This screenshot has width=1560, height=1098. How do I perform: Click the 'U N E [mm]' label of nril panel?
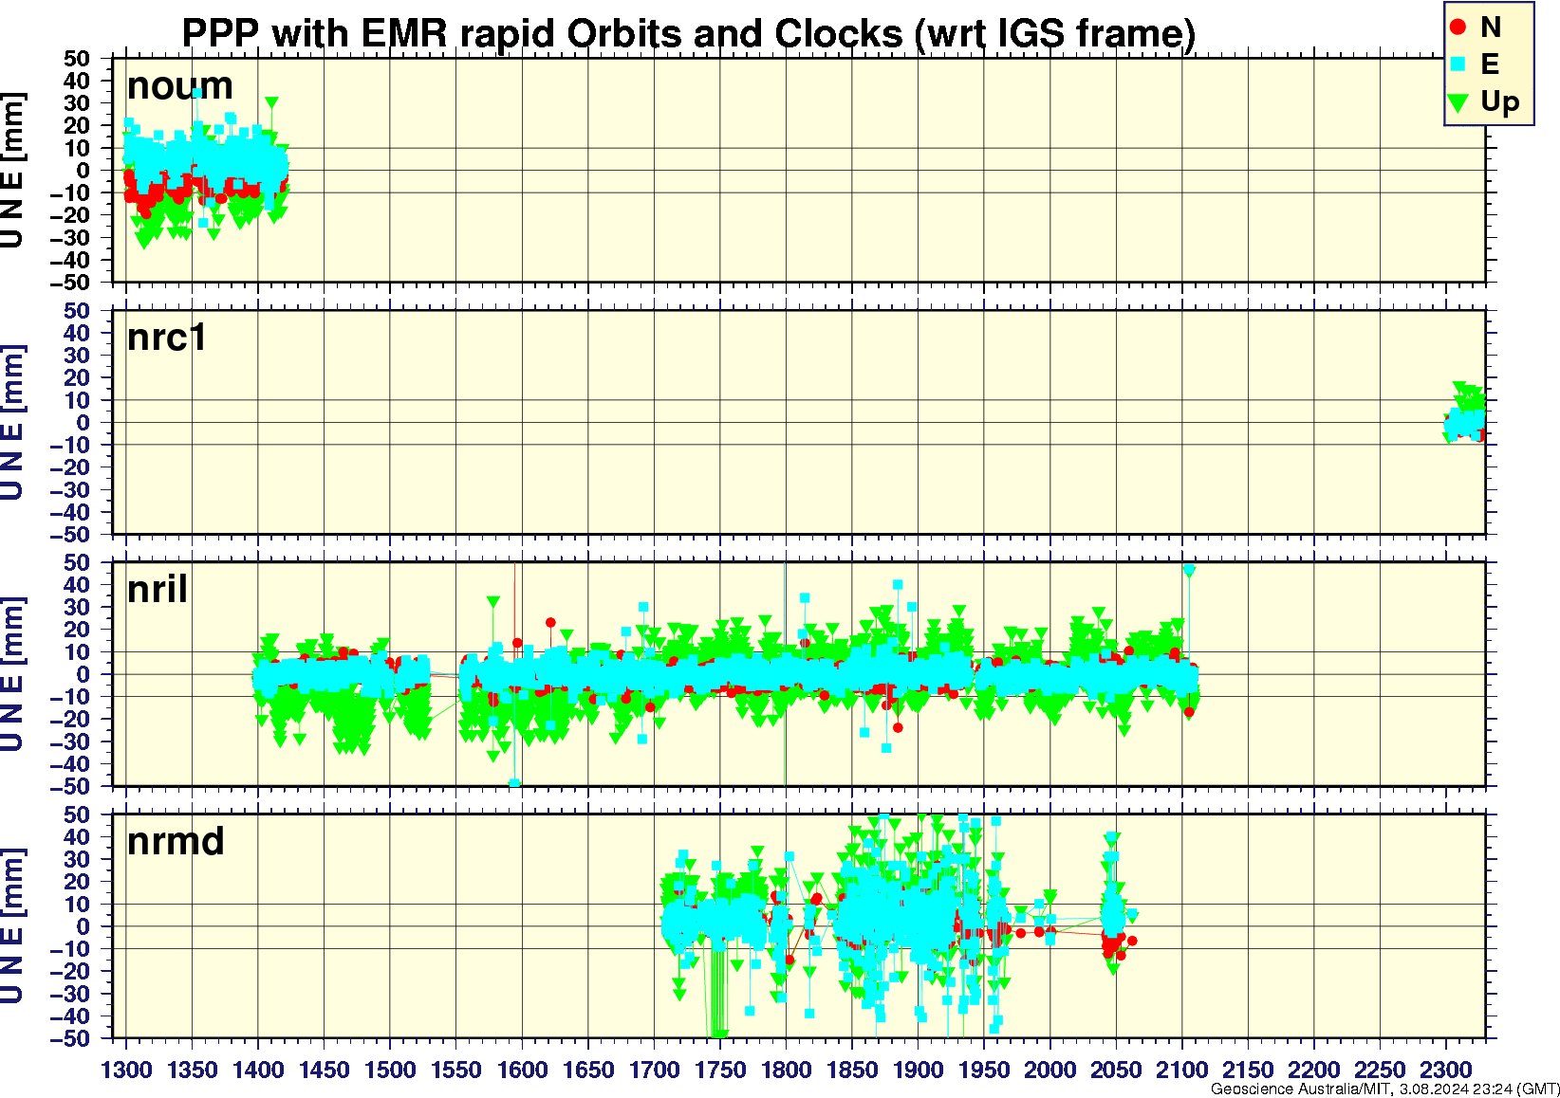click(12, 675)
